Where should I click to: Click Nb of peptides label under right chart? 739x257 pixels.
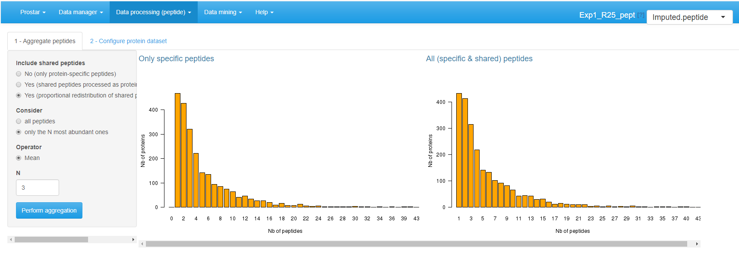point(572,231)
